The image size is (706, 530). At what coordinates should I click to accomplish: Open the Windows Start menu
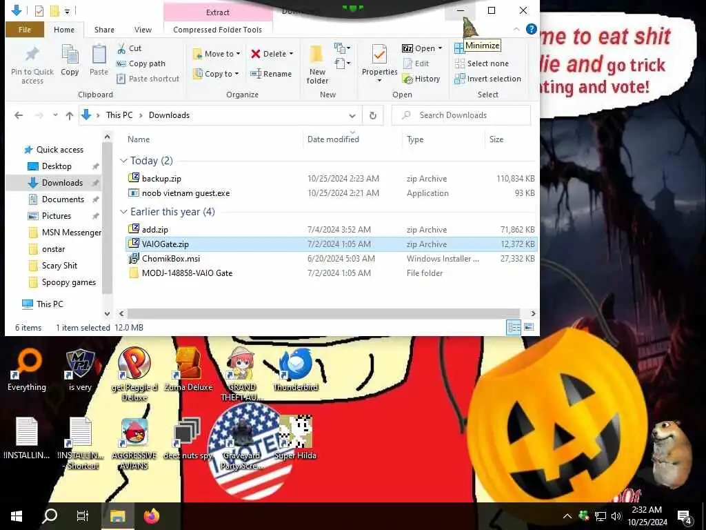[17, 516]
